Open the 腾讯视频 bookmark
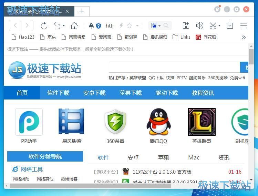The height and width of the screenshot is (196, 258). 155,37
